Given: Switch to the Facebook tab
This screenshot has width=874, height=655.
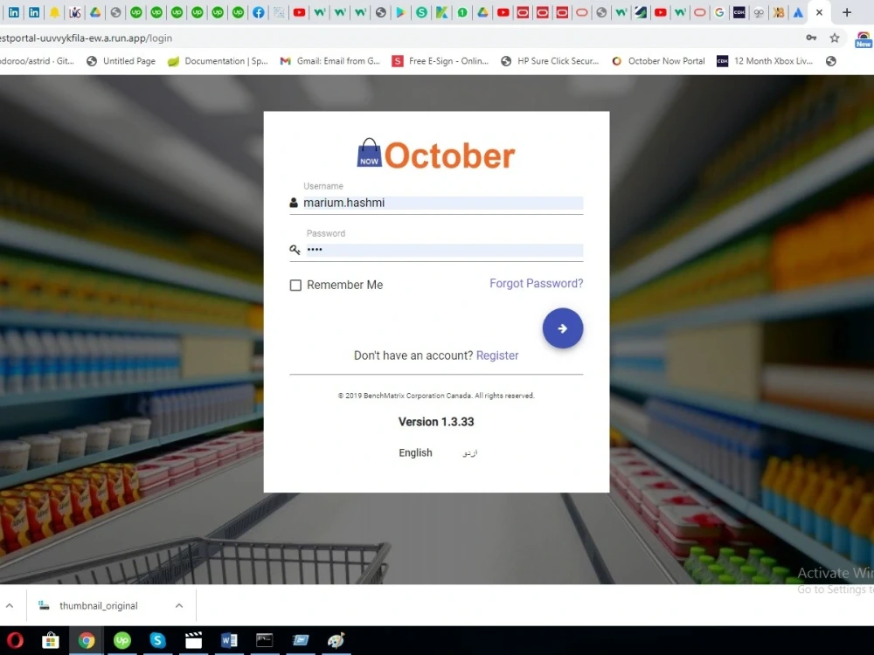Looking at the screenshot, I should point(258,12).
